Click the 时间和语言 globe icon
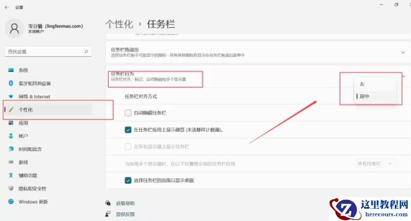The width and height of the screenshot is (411, 221). tap(11, 149)
